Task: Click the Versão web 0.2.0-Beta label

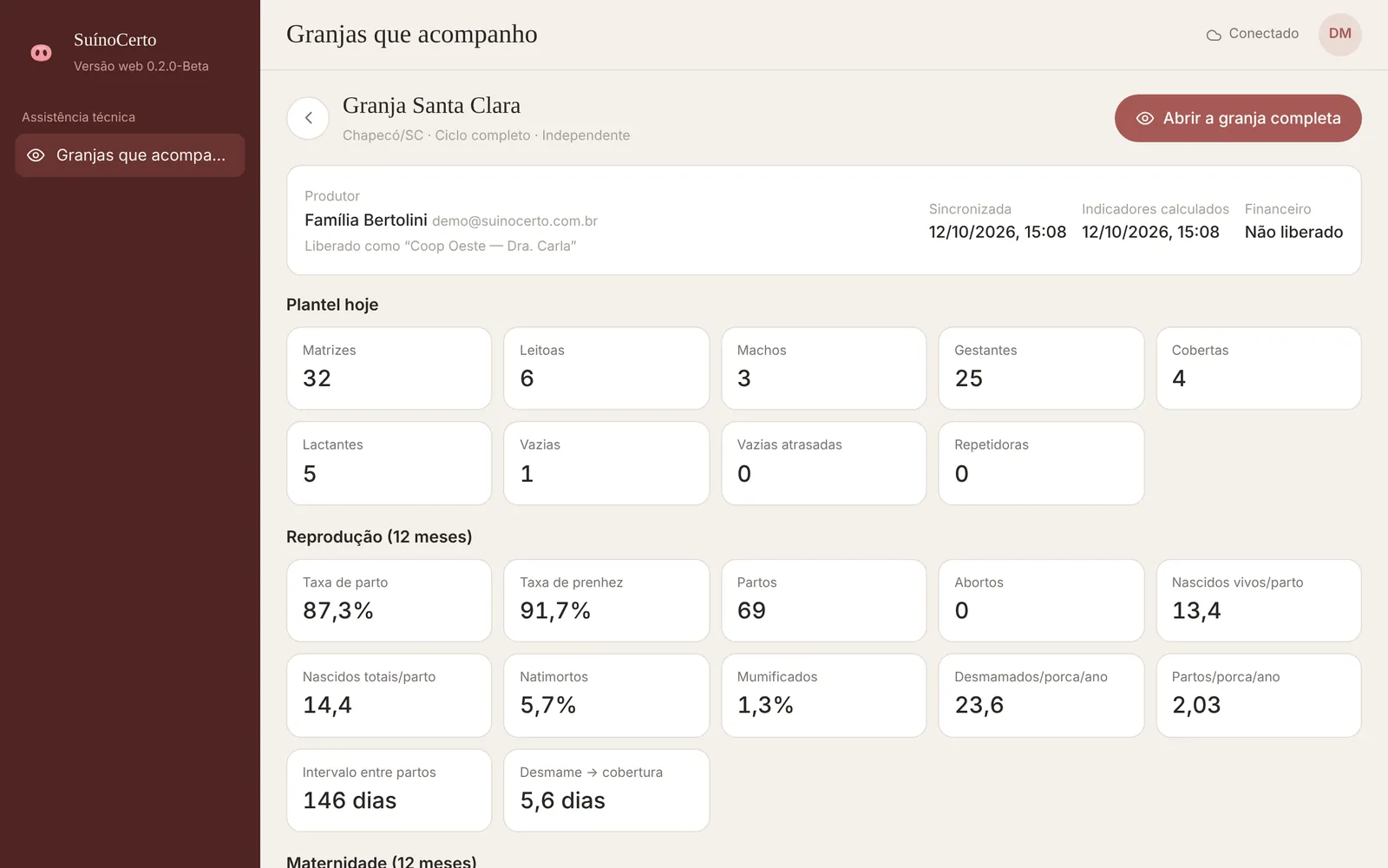Action: coord(141,66)
